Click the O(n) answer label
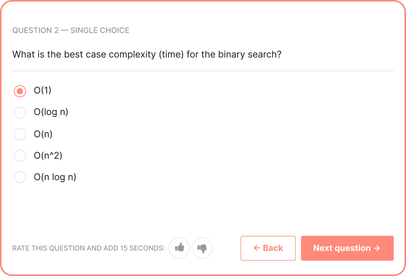The image size is (406, 276). (x=43, y=134)
